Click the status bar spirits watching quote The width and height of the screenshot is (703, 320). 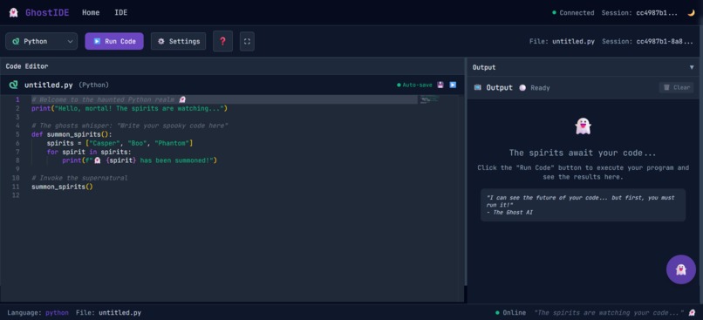coord(609,312)
